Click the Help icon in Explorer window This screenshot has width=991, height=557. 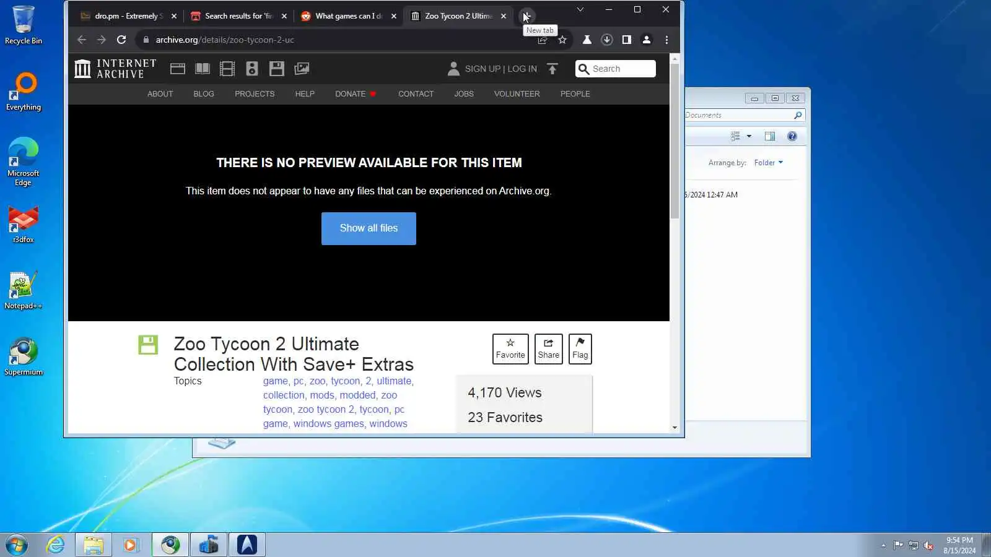click(x=792, y=136)
